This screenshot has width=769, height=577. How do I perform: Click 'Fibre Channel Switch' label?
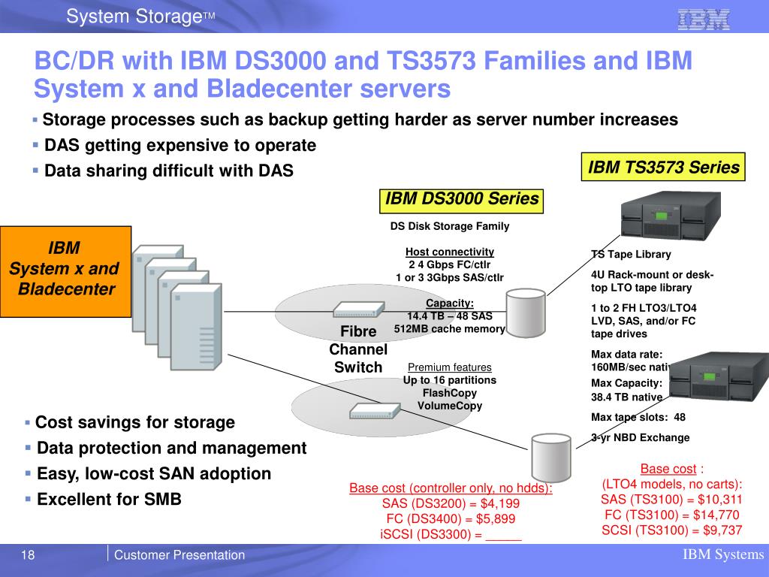(358, 349)
